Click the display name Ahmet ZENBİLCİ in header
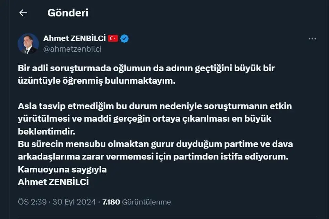 click(x=74, y=38)
